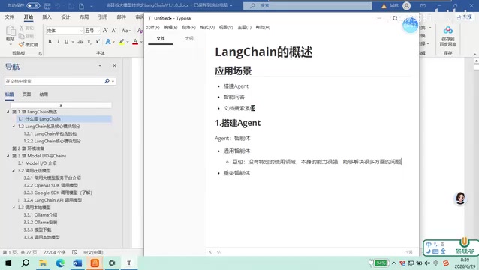Toggle Typora source code mode icon
Viewport: 479px width, 270px height.
coord(219,252)
